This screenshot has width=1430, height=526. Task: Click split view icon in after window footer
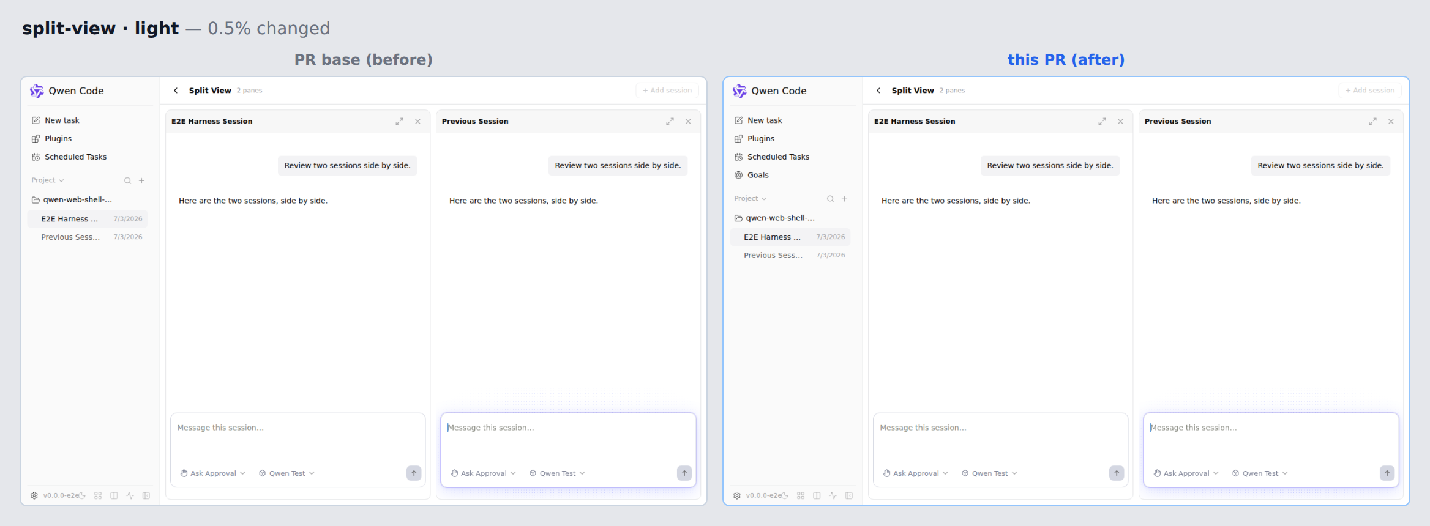[x=817, y=495]
